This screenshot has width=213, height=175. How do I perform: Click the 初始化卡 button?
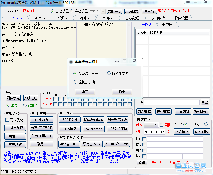click(15, 136)
